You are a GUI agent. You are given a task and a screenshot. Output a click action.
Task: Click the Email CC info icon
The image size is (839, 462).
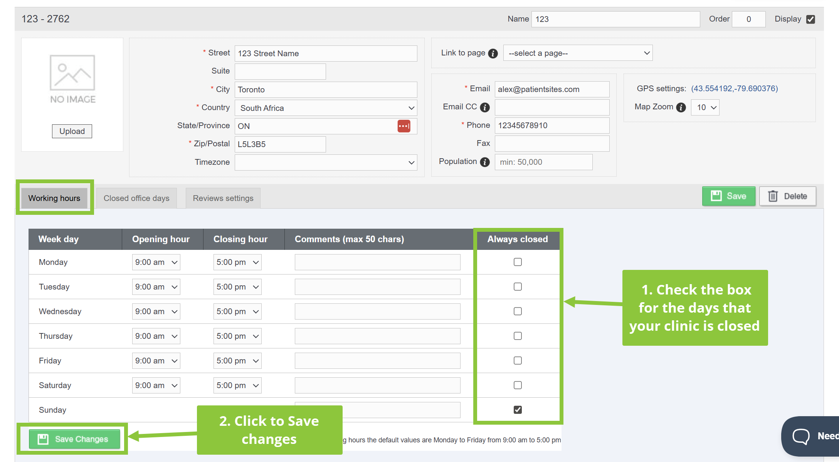(x=485, y=107)
